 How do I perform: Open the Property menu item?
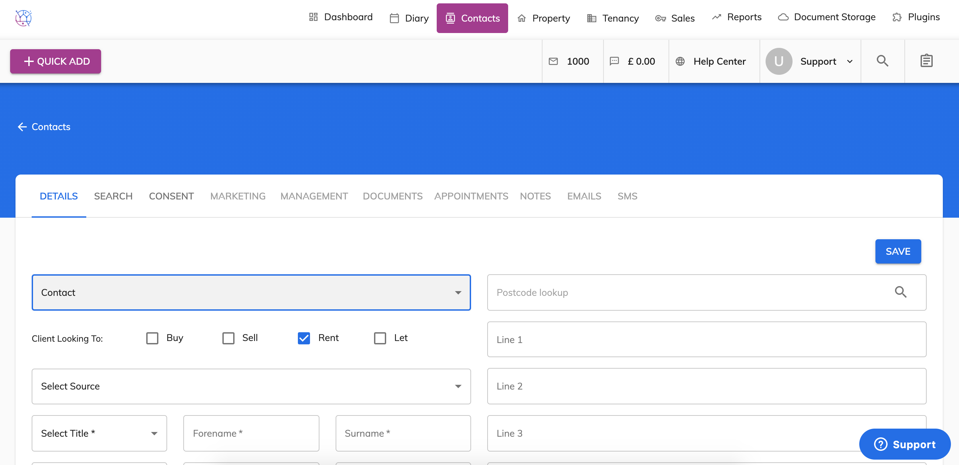click(544, 18)
